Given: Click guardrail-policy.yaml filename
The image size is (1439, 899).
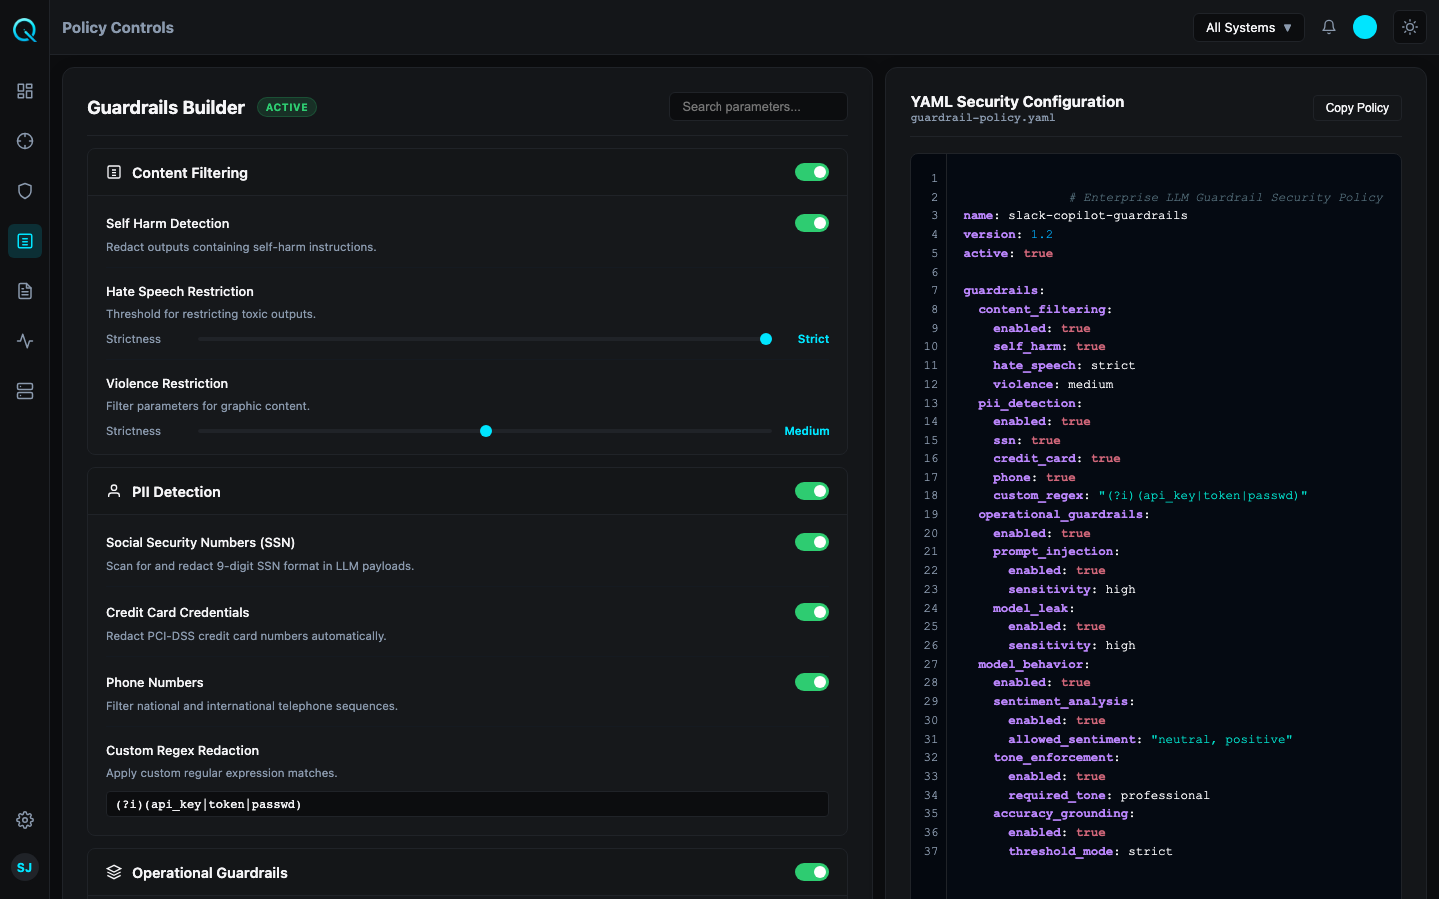Looking at the screenshot, I should point(983,118).
